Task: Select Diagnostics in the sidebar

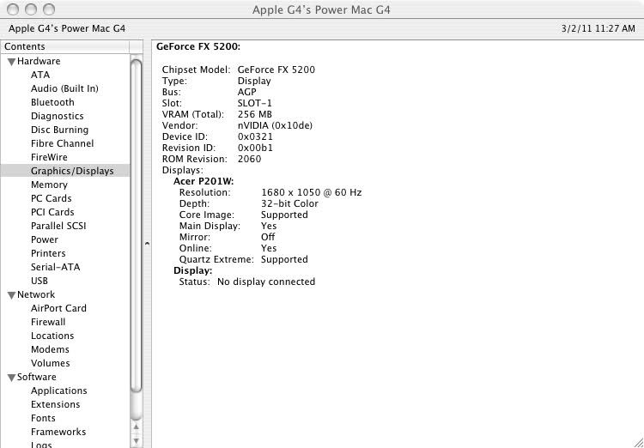Action: pos(57,116)
